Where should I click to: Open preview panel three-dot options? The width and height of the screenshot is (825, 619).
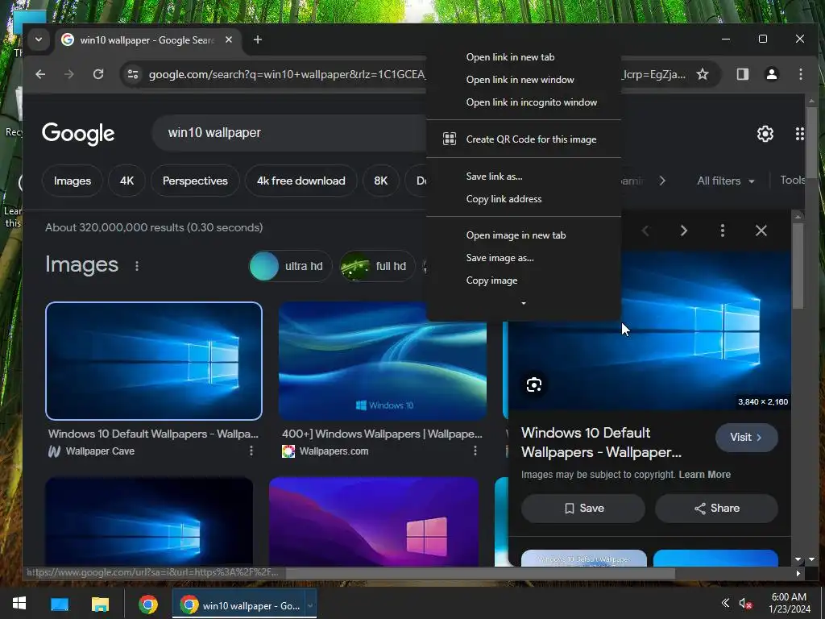tap(723, 231)
